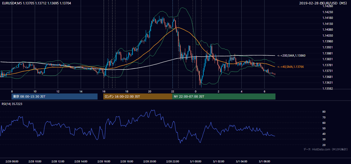Image resolution: width=351 pixels, height=164 pixels.
Task: Click the 1.14080 price axis label
Action: [327, 30]
